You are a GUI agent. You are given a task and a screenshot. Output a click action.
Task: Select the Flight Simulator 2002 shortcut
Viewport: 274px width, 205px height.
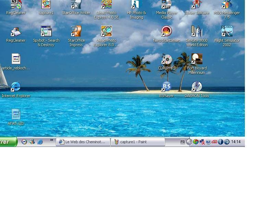[227, 31]
